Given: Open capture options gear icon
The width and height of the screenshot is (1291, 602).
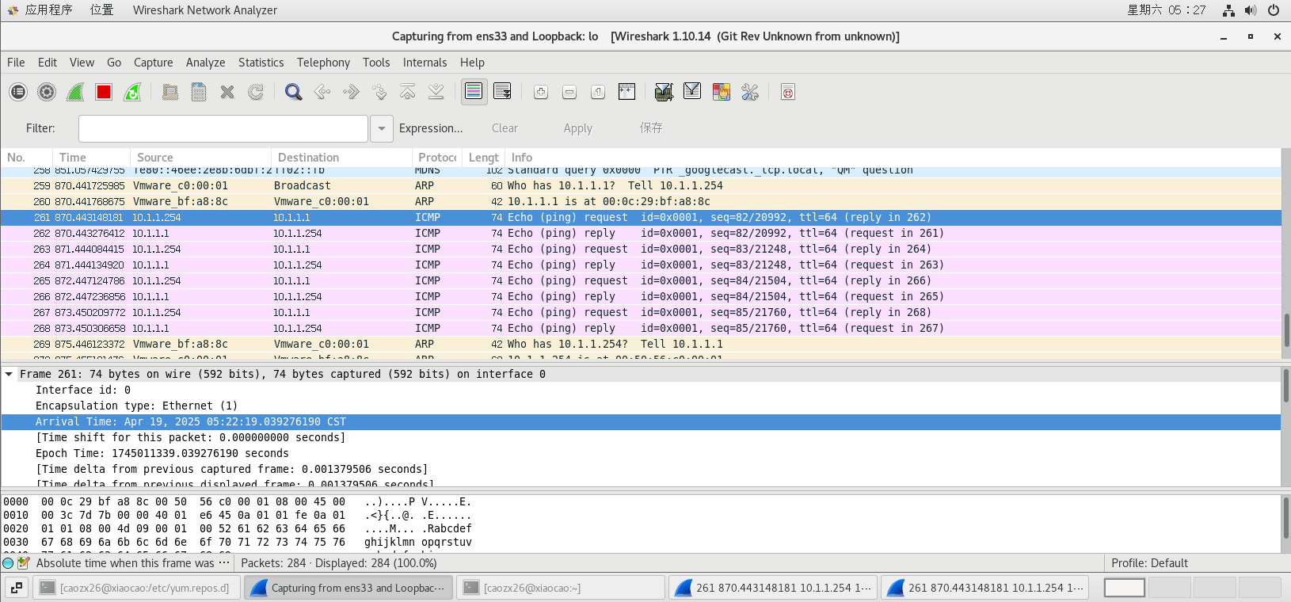Looking at the screenshot, I should 47,92.
